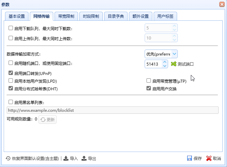
Task: Click the red cancel X icon
Action: coord(209,158)
